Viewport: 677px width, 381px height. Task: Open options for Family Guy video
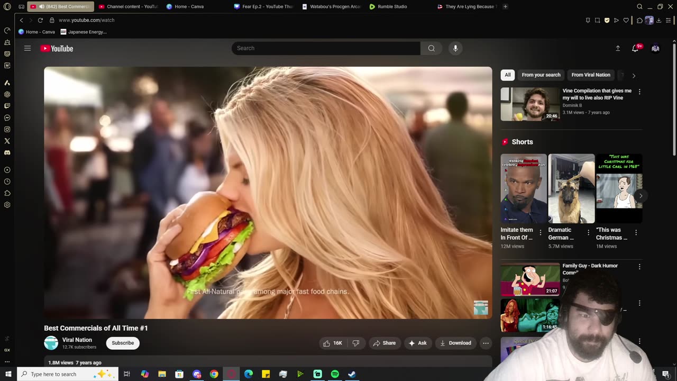[639, 267]
